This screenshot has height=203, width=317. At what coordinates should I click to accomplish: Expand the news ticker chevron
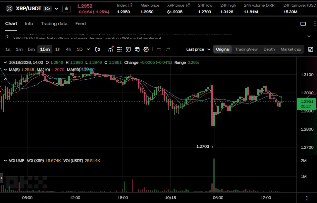[309, 36]
